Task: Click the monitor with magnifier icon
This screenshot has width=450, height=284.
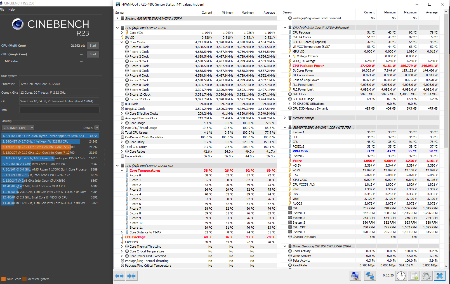Action: click(355, 276)
